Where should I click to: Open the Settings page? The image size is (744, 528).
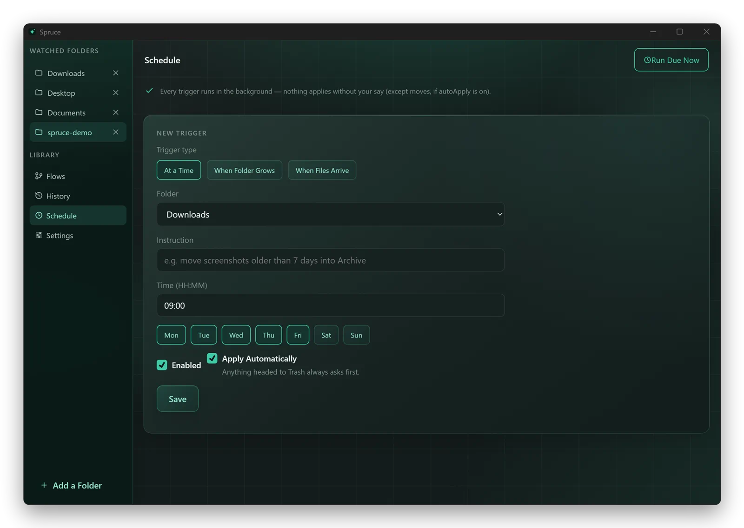click(x=78, y=235)
